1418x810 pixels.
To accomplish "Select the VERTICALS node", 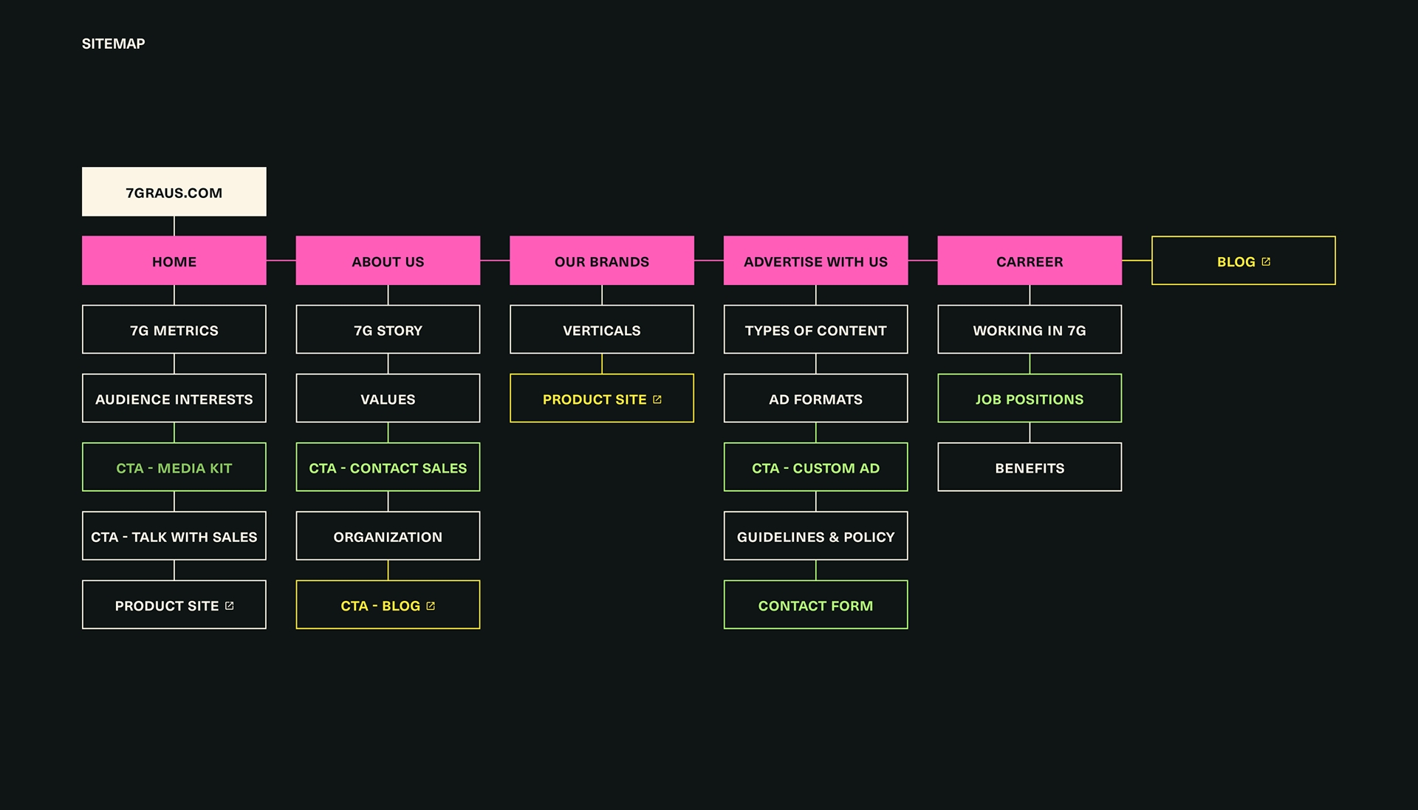I will click(x=601, y=330).
